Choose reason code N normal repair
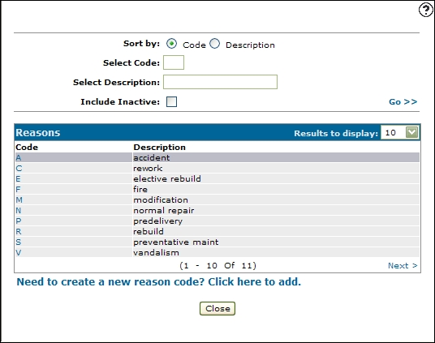 coord(19,211)
